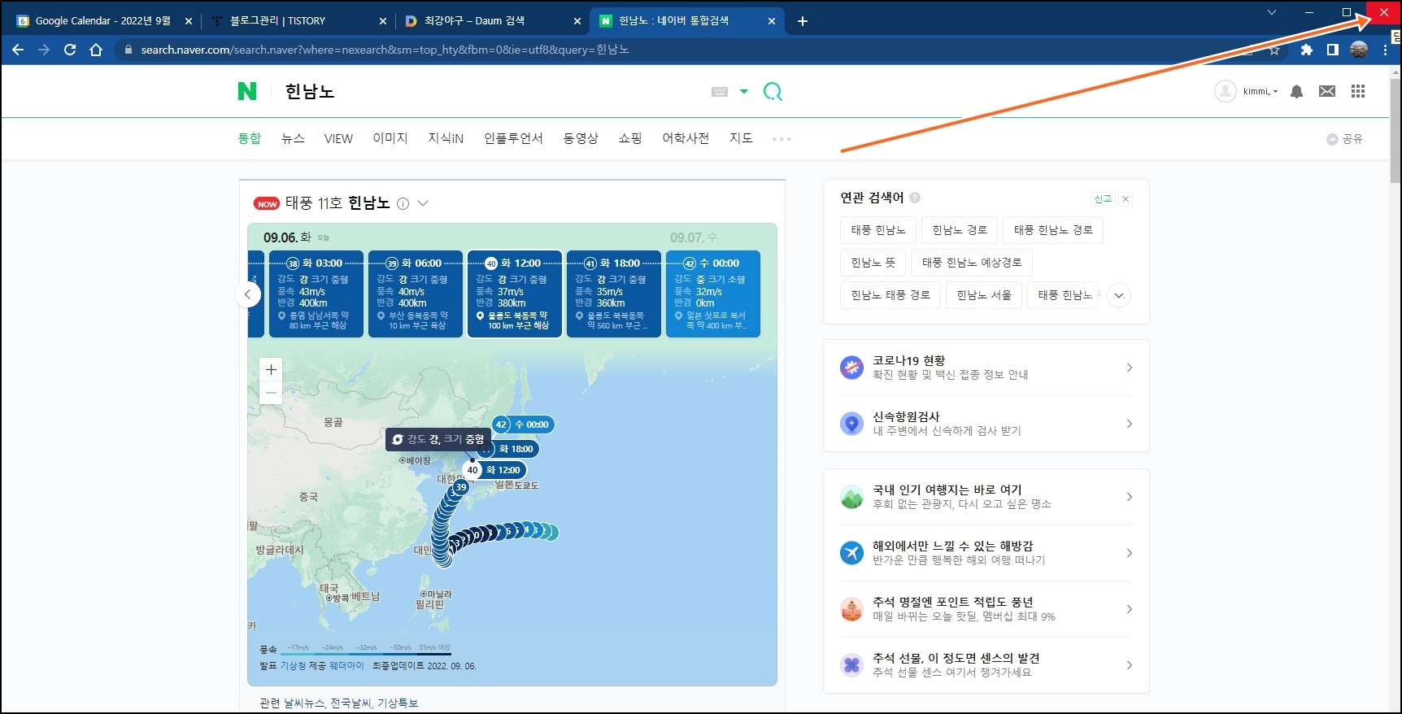Switch to the 인플루언서 tab
1402x714 pixels.
coord(513,138)
